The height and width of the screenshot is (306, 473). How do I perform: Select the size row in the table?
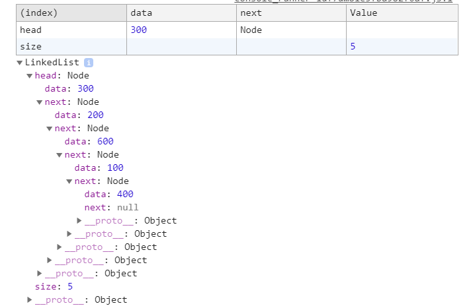237,47
